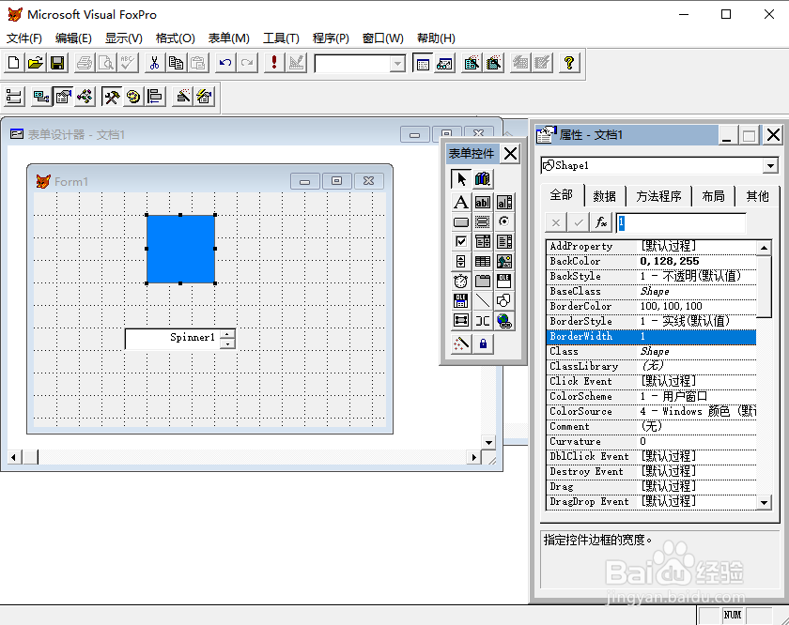
Task: Select the Text Box tool (abl) in Form Controls
Action: click(482, 202)
